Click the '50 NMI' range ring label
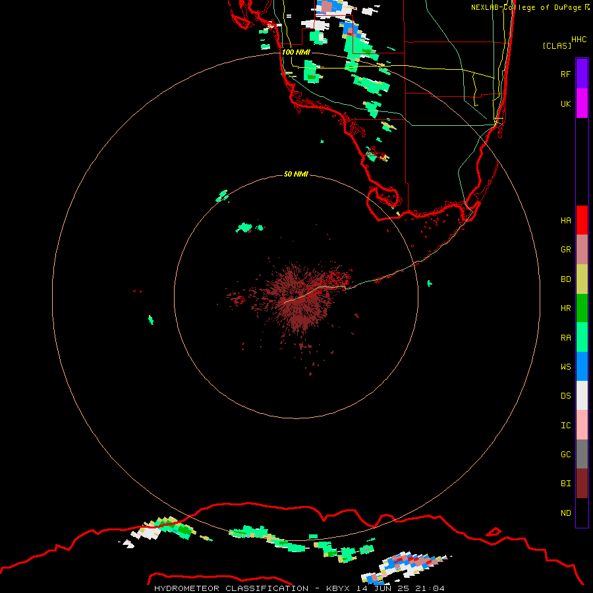 (x=296, y=174)
